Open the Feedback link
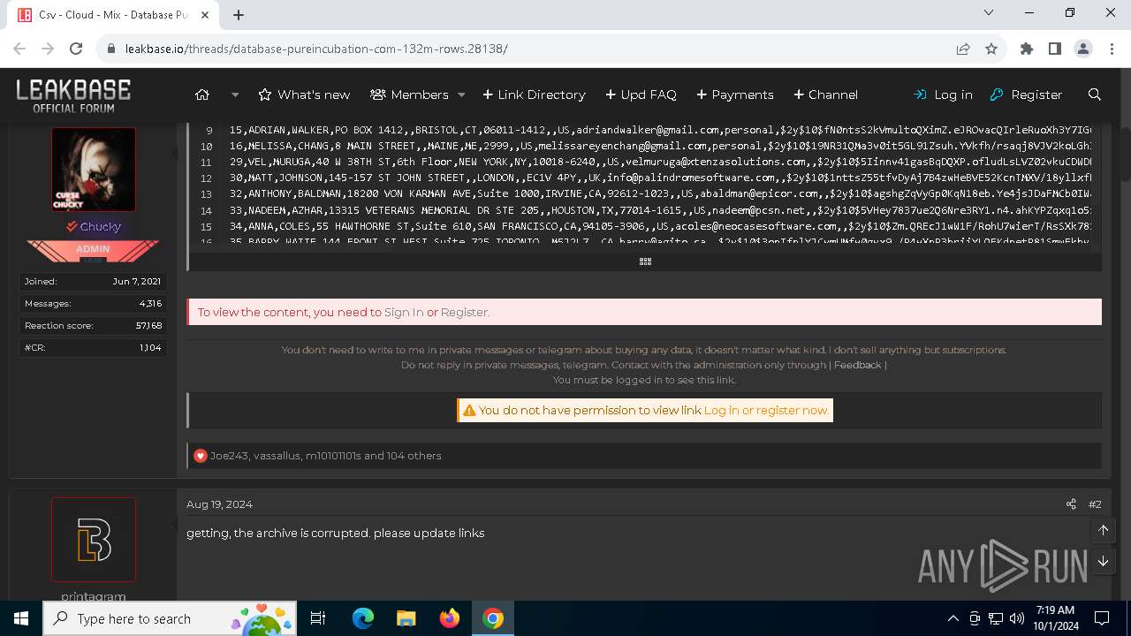1131x636 pixels. tap(857, 365)
